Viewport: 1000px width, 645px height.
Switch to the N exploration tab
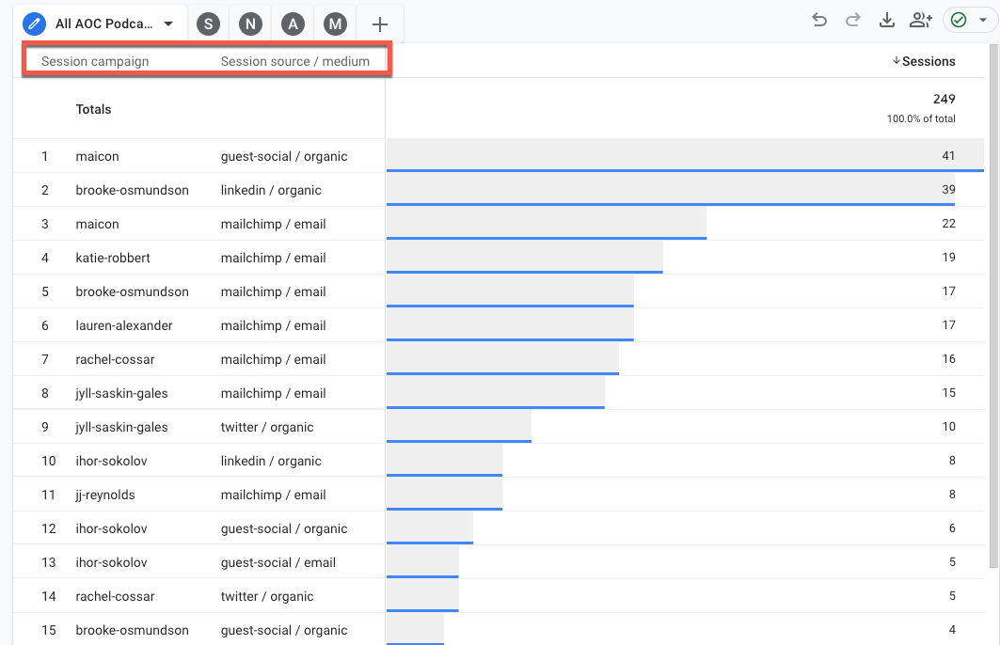point(250,24)
